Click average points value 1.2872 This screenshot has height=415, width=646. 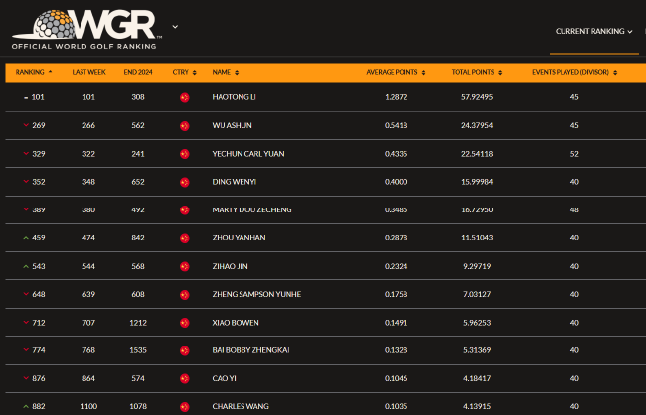tap(396, 97)
